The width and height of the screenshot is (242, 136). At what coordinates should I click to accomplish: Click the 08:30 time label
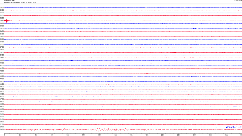pyautogui.click(x=2, y=52)
